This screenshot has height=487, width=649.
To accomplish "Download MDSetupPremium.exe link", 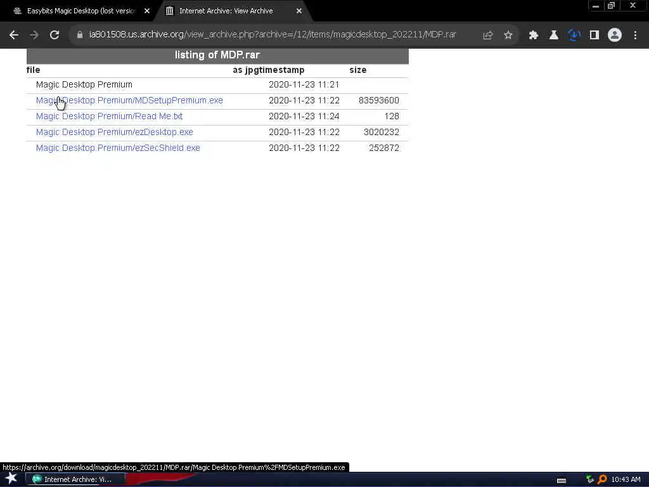I will tap(129, 101).
